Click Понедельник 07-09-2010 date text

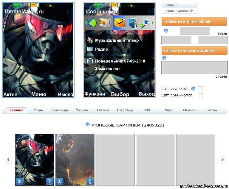click(x=120, y=61)
